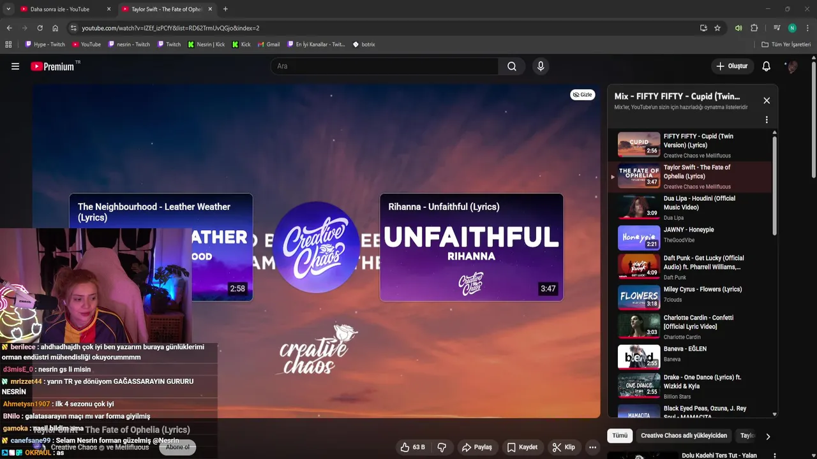Image resolution: width=817 pixels, height=459 pixels.
Task: Open Chrome three-dot menu
Action: 808,28
